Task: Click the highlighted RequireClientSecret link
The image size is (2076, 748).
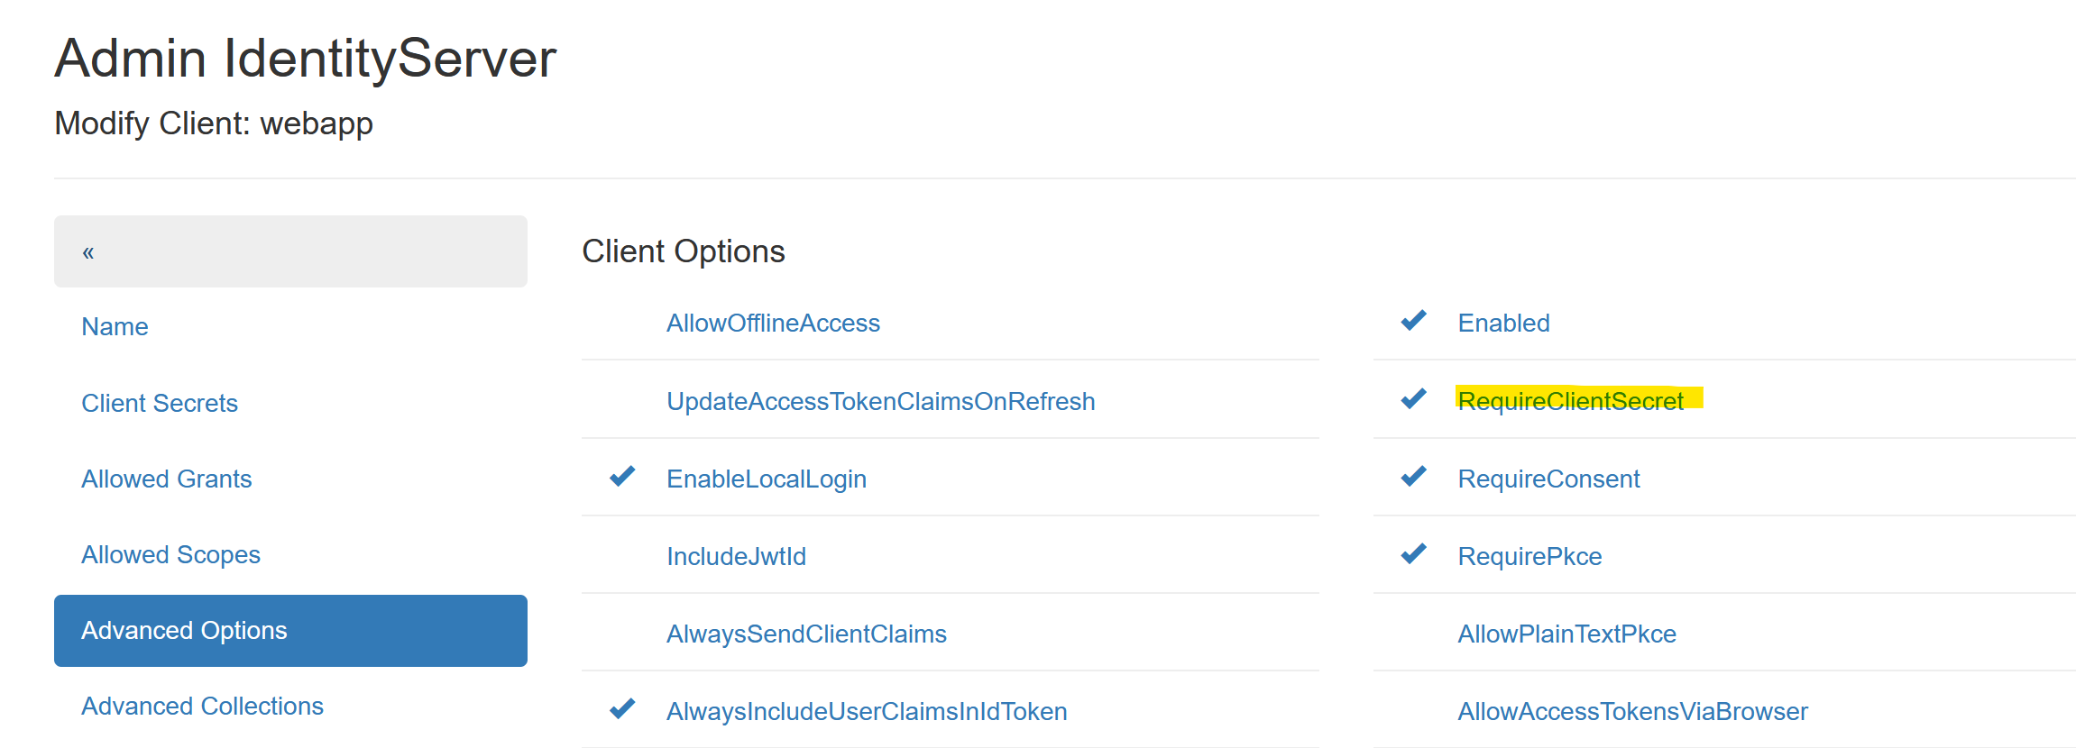Action: (1570, 401)
